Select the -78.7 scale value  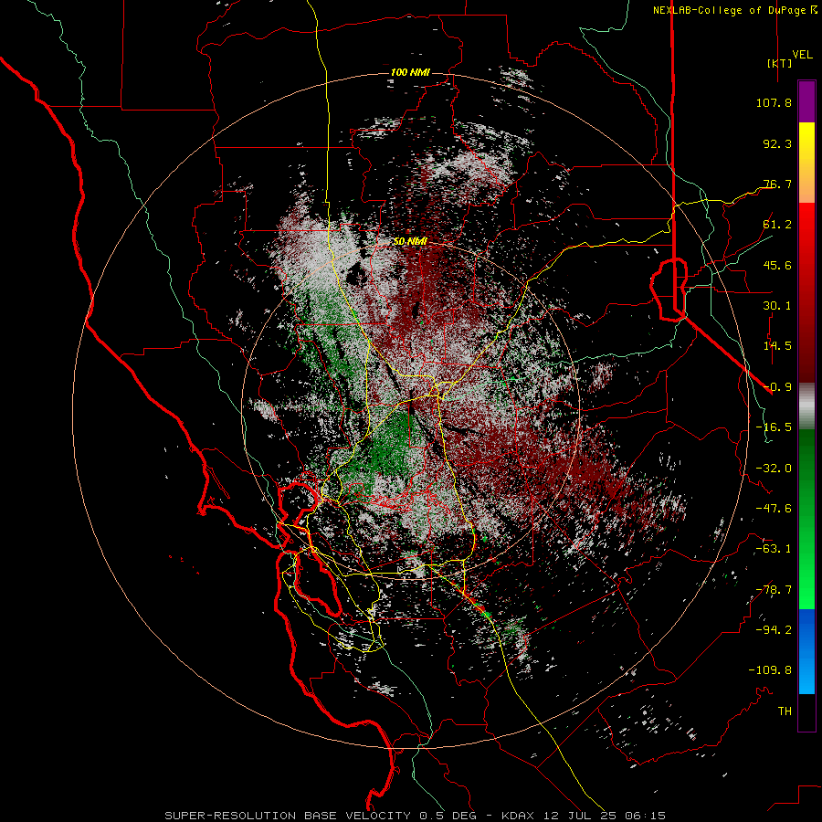tap(774, 590)
